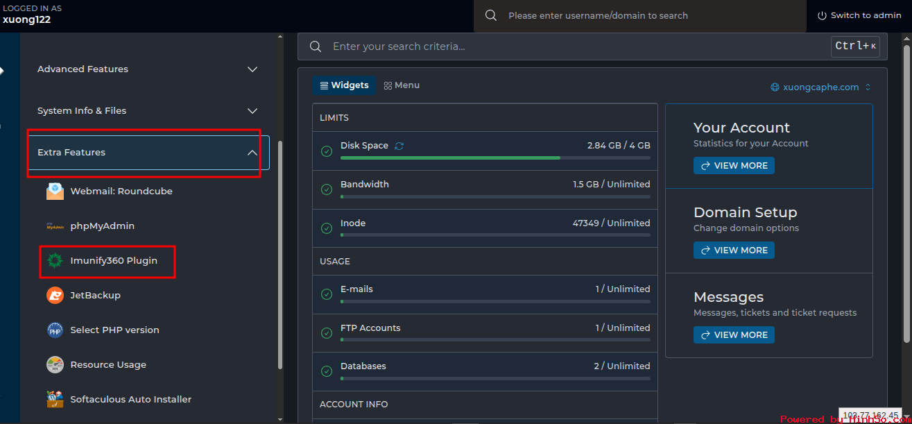Click View More under Domain Setup
This screenshot has width=912, height=424.
[x=734, y=251]
